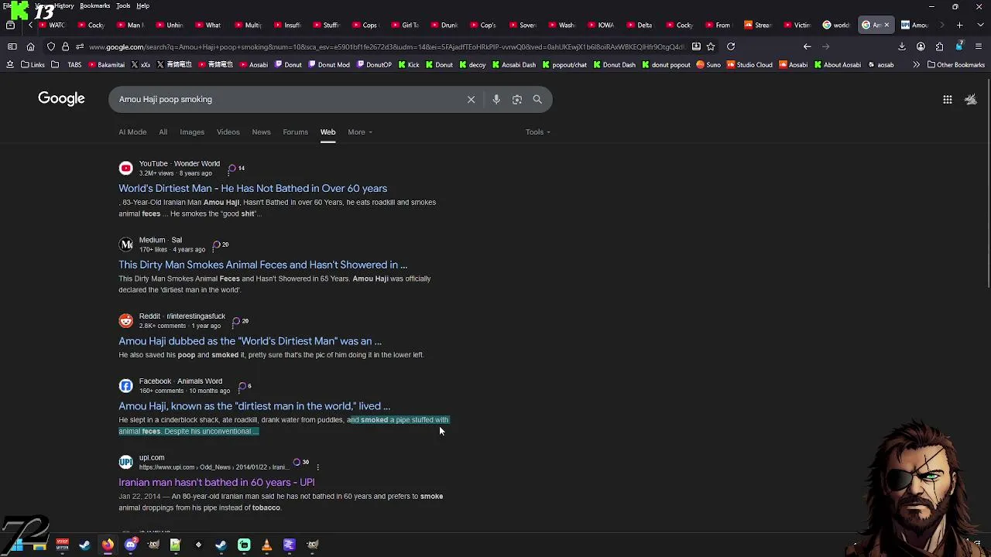
Task: Open the browser home page icon
Action: coord(30,46)
